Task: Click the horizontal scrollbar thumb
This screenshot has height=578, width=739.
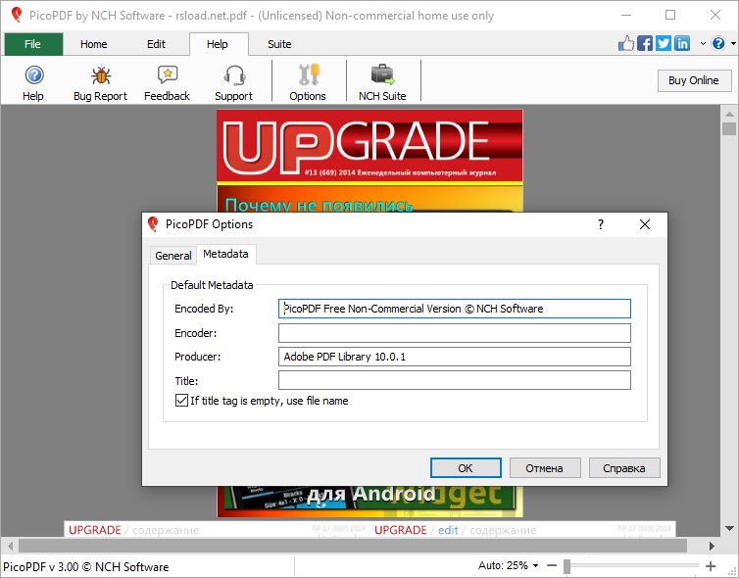Action: 352,546
